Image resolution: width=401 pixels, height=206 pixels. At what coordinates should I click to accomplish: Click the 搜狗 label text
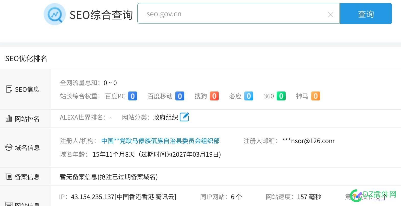click(201, 96)
